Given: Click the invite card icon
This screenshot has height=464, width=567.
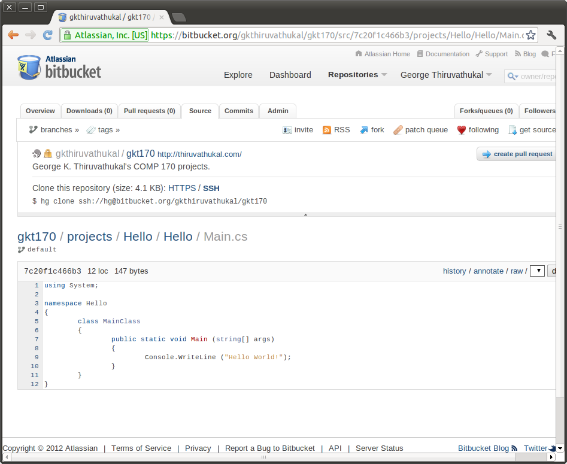Looking at the screenshot, I should tap(287, 130).
